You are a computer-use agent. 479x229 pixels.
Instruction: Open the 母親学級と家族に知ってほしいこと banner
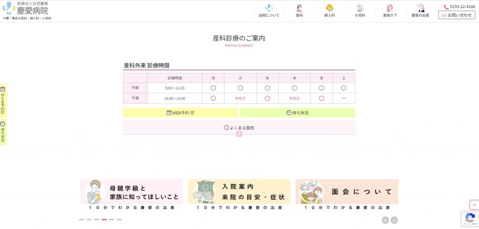coord(132,195)
